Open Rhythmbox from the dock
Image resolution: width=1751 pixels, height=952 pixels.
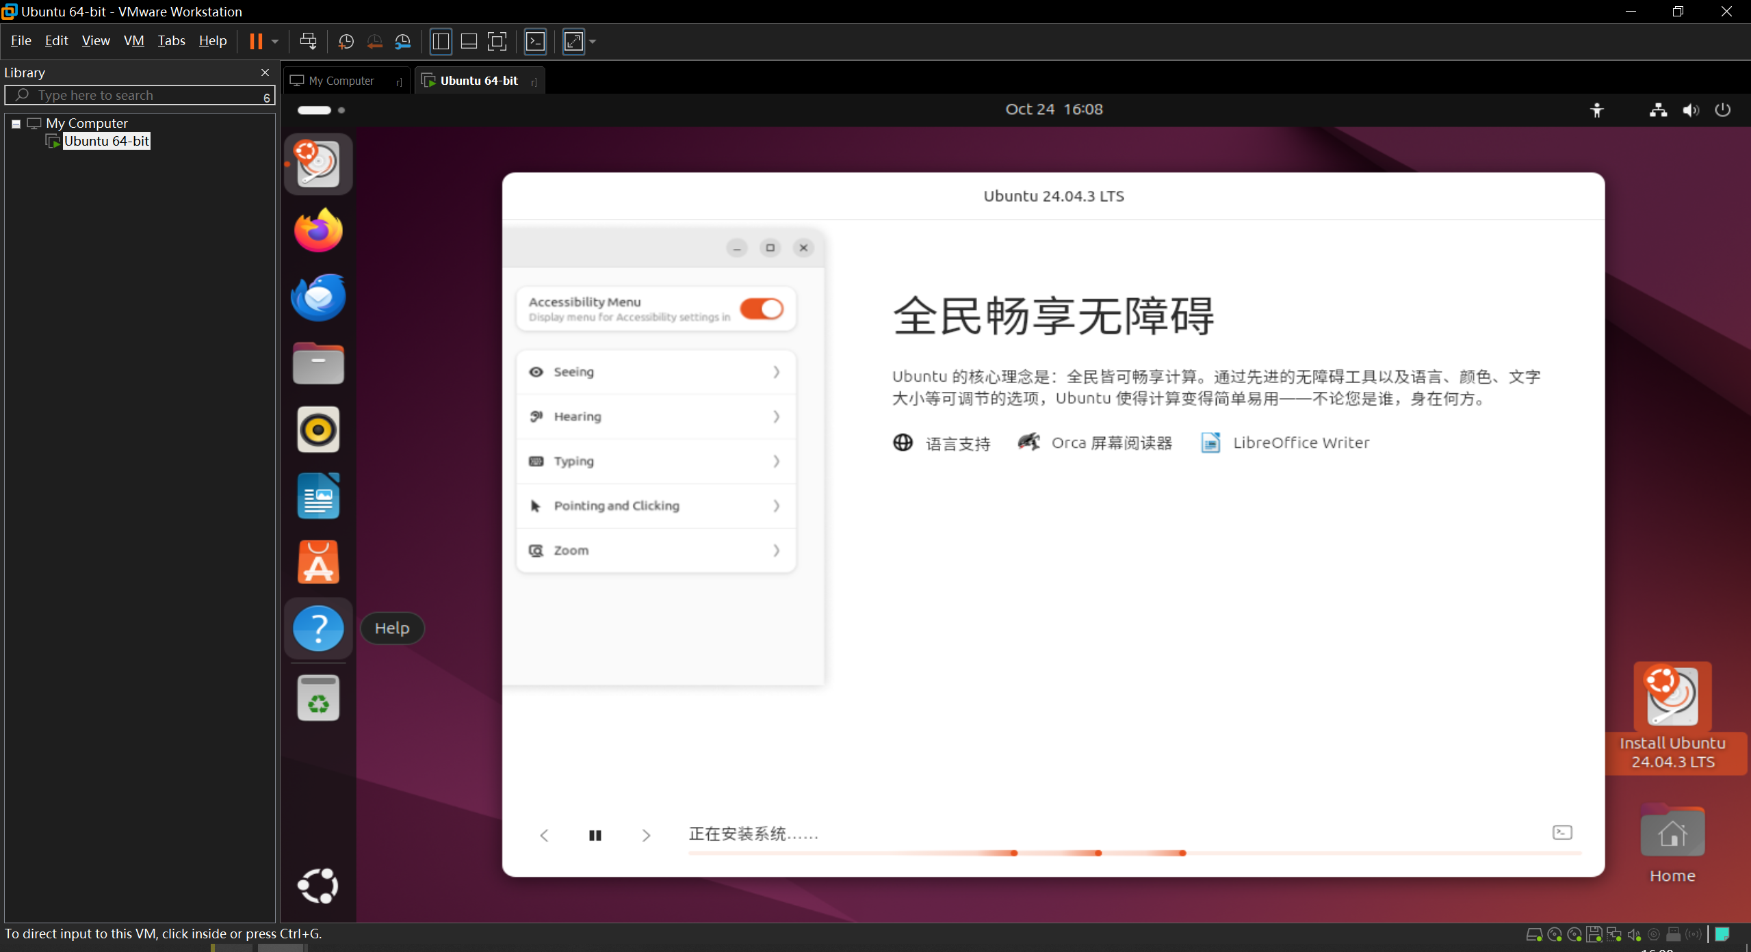pos(318,429)
